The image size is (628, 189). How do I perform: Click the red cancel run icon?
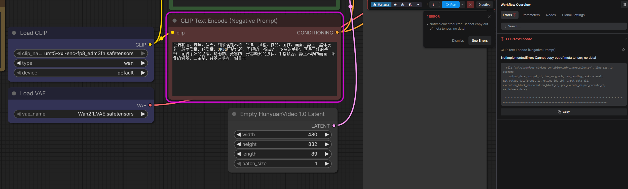[470, 5]
